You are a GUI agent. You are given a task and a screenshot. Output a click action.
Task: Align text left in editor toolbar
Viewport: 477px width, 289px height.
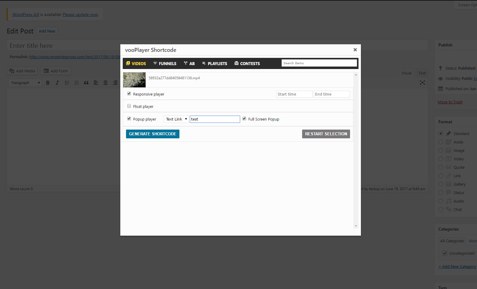[x=96, y=83]
